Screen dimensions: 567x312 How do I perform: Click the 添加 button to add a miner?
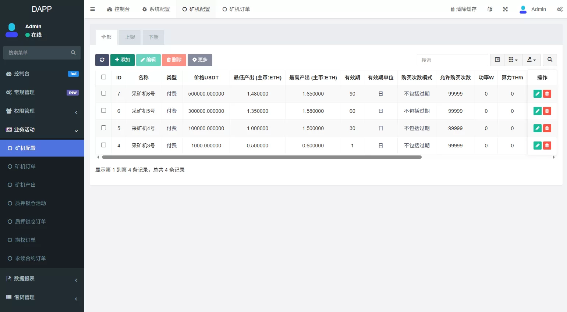123,60
